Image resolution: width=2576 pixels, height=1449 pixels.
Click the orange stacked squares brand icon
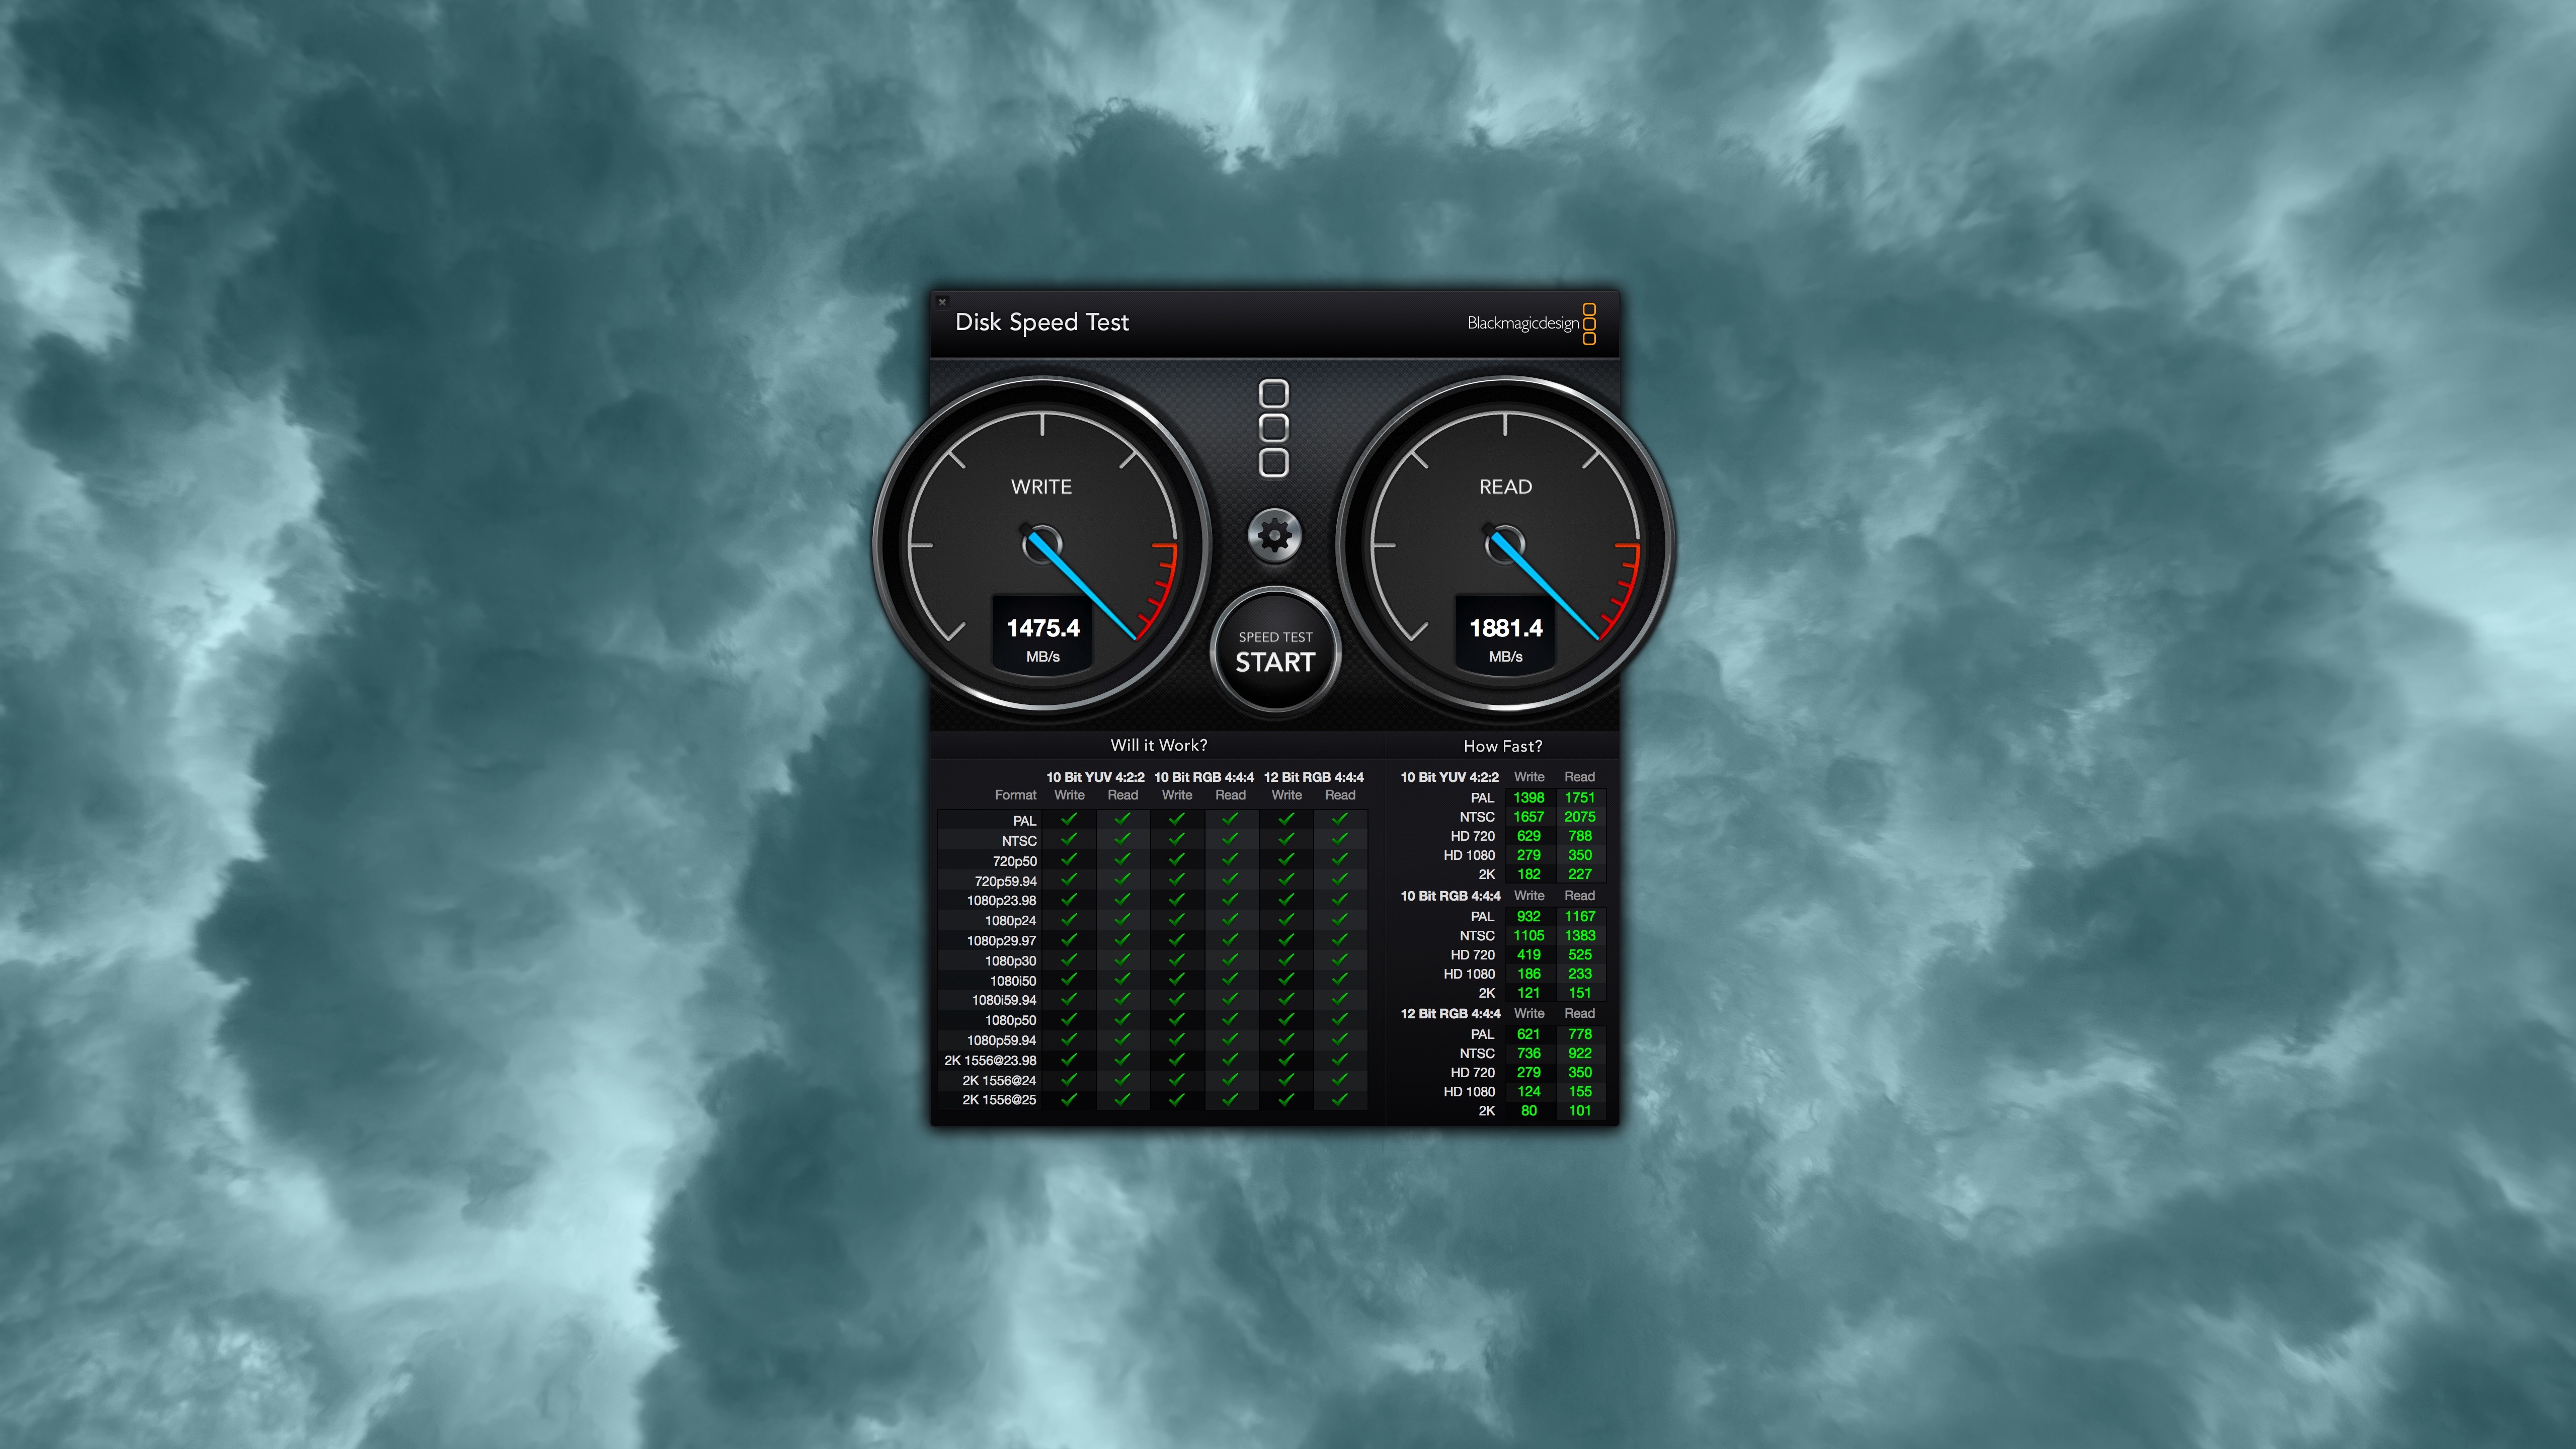(x=1589, y=324)
